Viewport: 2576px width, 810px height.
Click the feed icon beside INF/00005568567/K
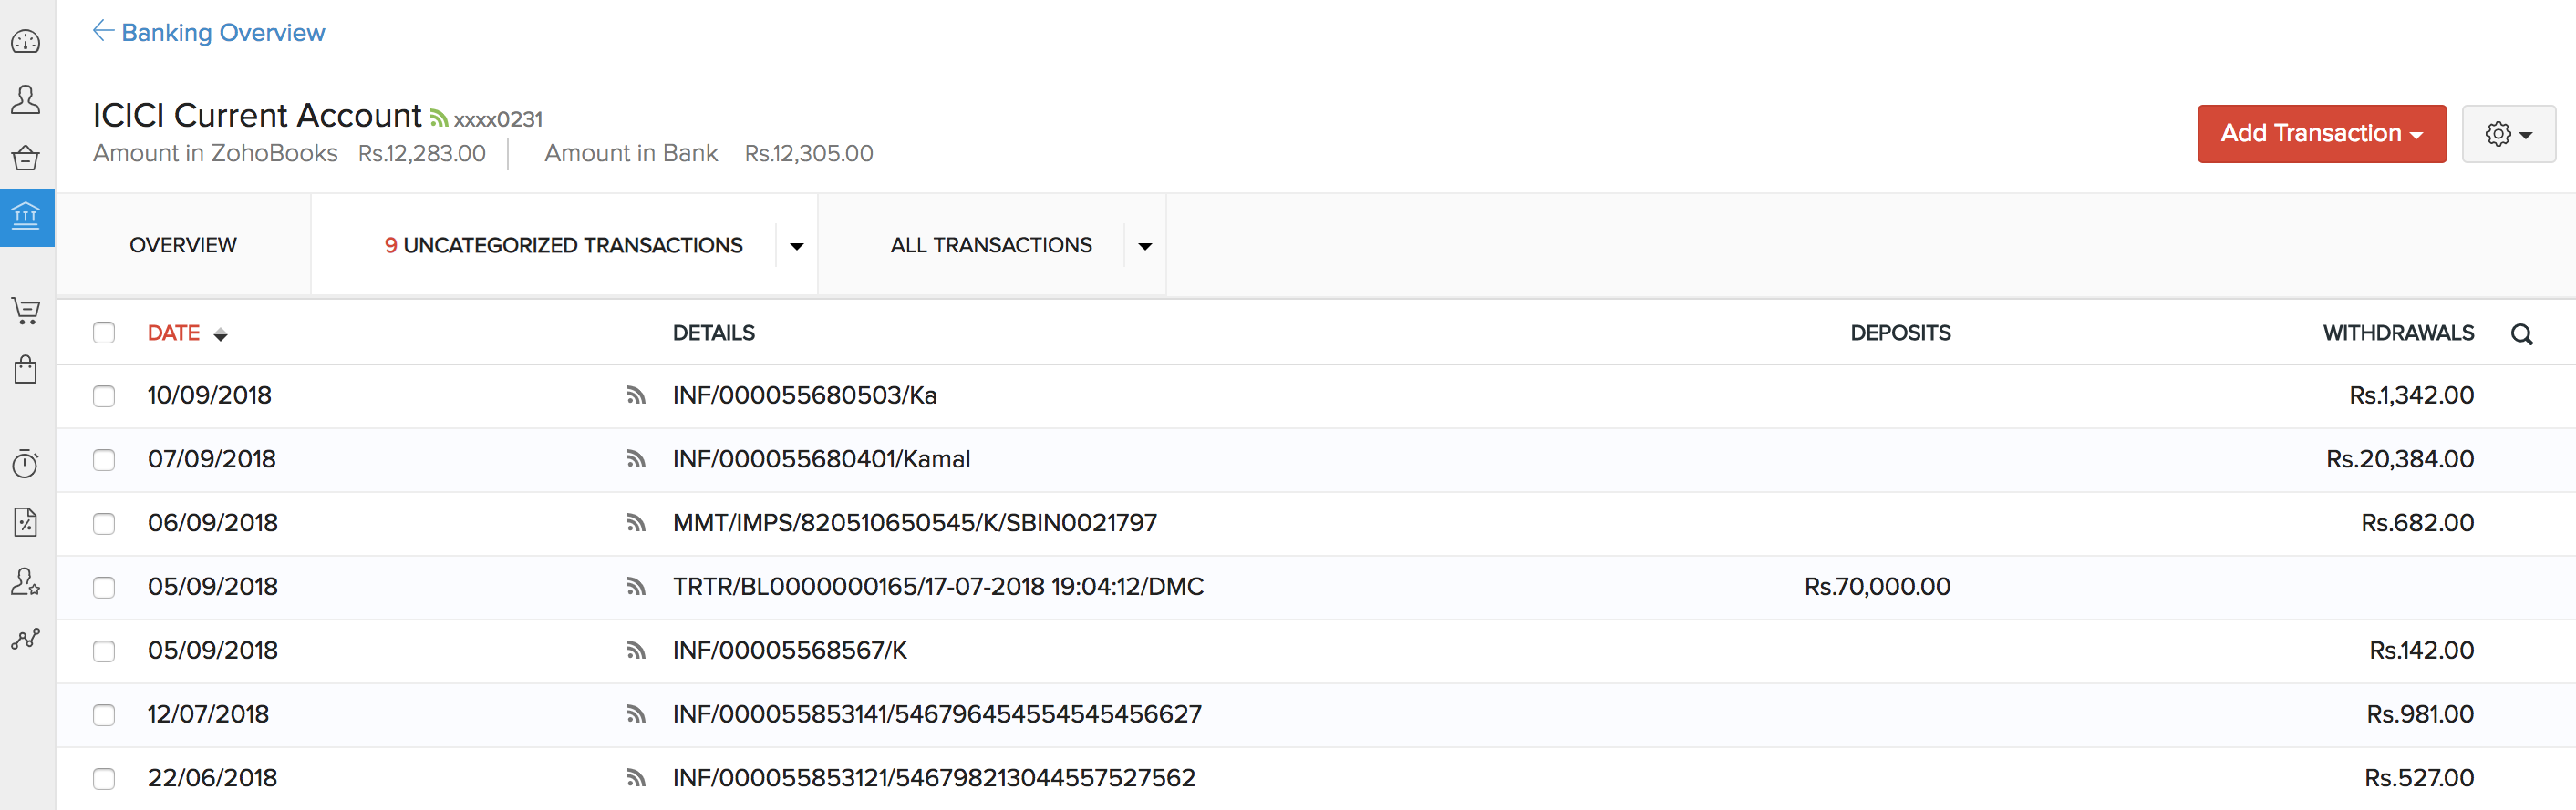click(x=636, y=651)
